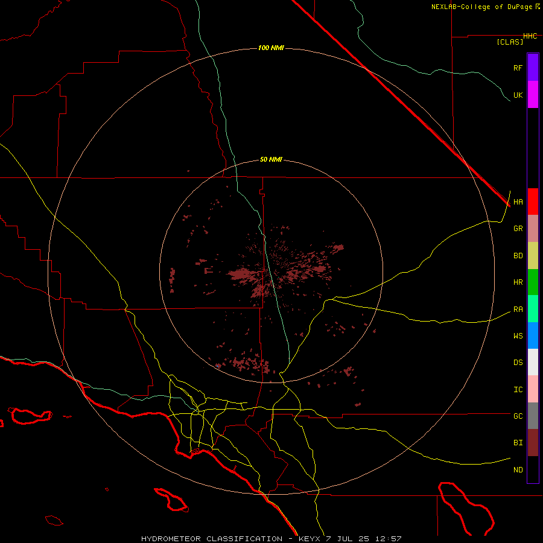Click the WS blue legend swatch
Viewport: 543px width, 543px height.
pos(533,335)
